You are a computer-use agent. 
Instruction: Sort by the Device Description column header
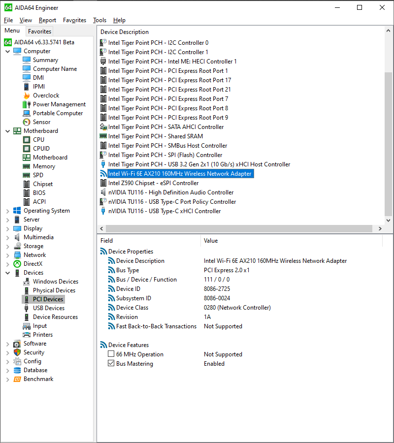125,32
